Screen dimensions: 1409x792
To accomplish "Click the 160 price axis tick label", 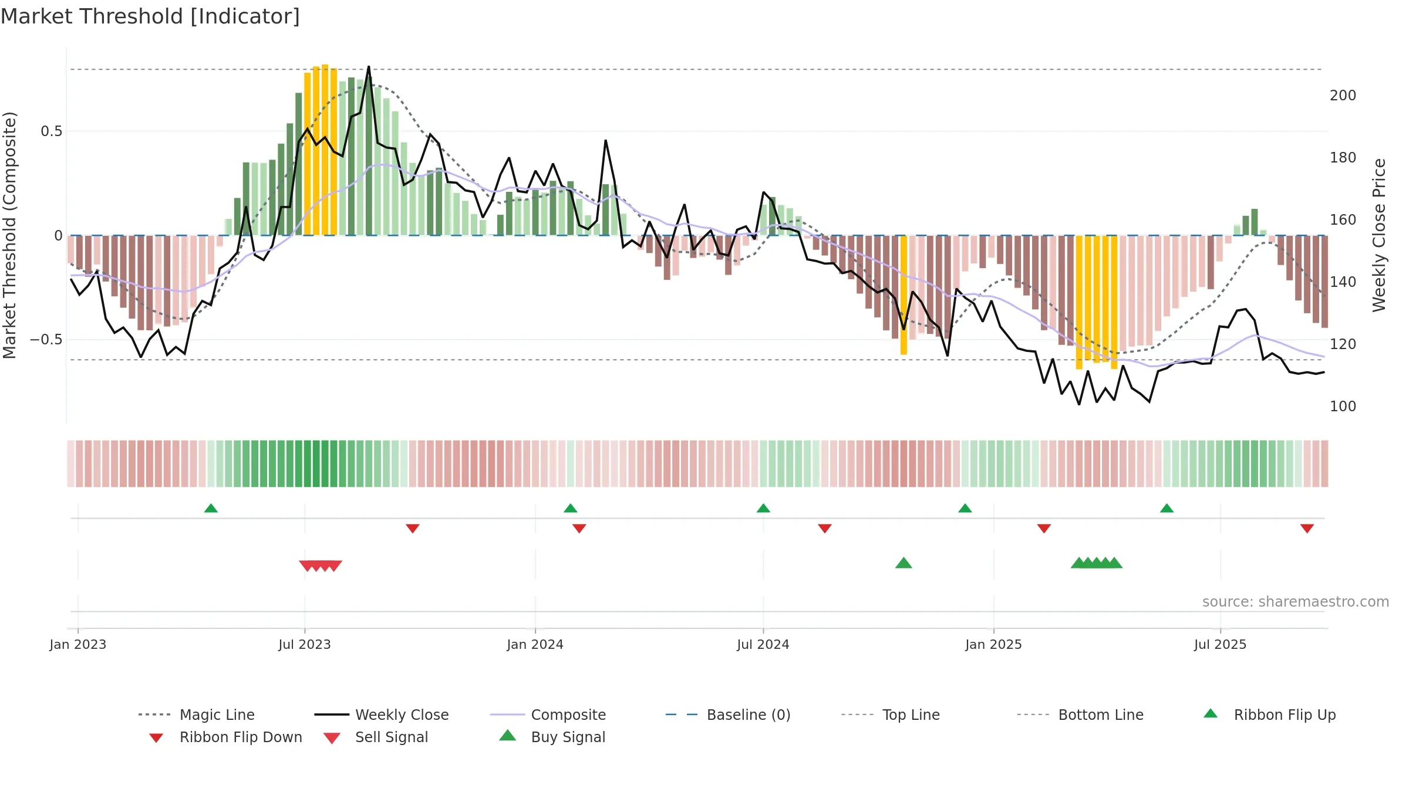I will 1343,219.
